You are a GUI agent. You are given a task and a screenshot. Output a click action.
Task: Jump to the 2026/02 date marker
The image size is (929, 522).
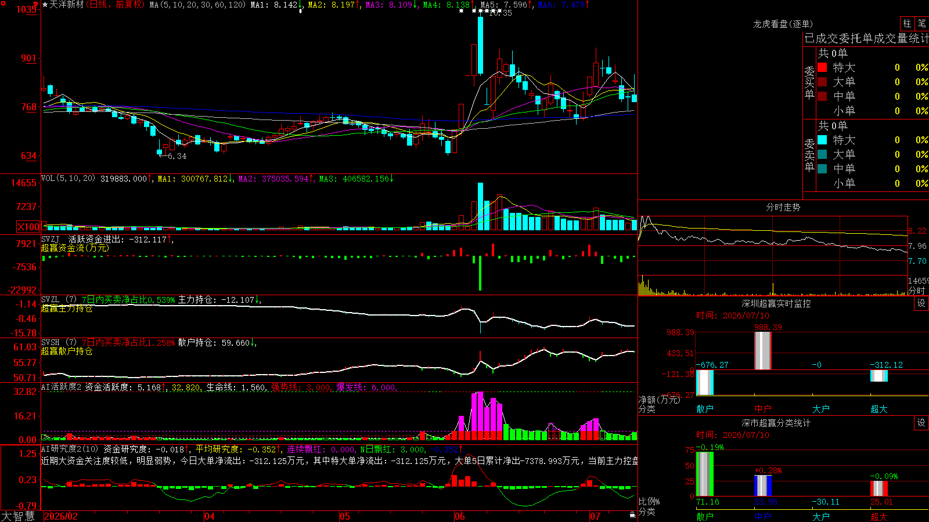(61, 516)
